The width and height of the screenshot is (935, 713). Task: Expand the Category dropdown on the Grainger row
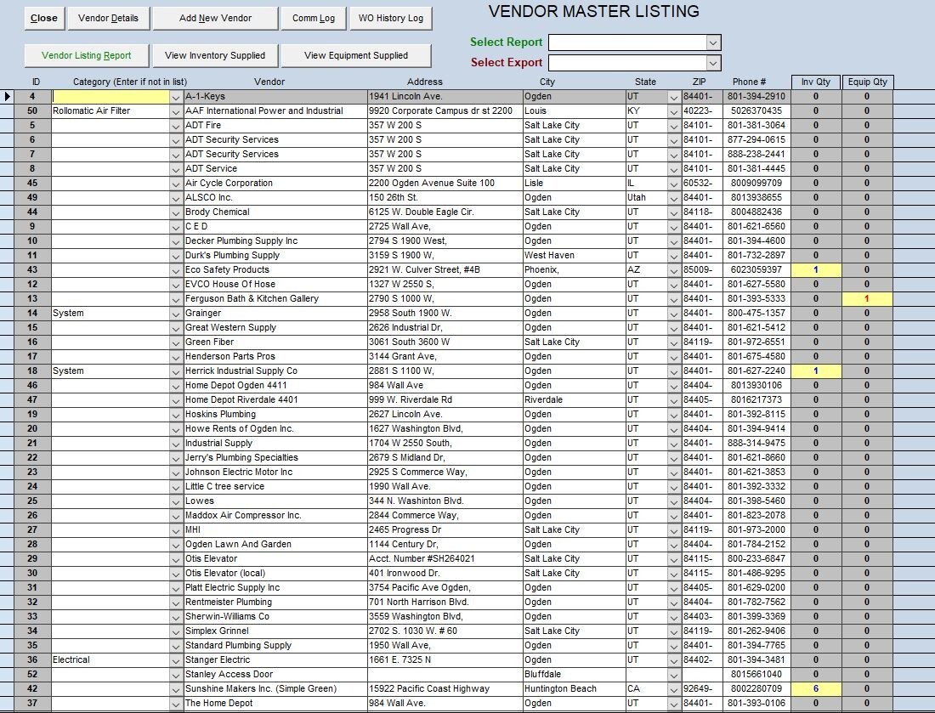(x=176, y=313)
